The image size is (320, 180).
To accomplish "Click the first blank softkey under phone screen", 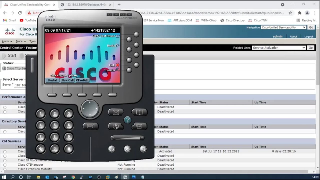I will coord(52,95).
